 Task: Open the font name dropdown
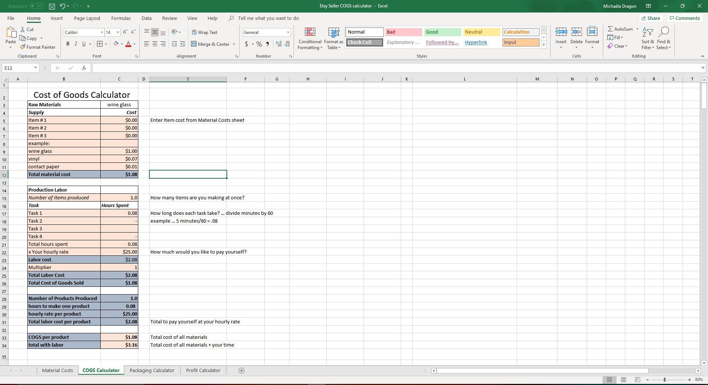pyautogui.click(x=102, y=32)
